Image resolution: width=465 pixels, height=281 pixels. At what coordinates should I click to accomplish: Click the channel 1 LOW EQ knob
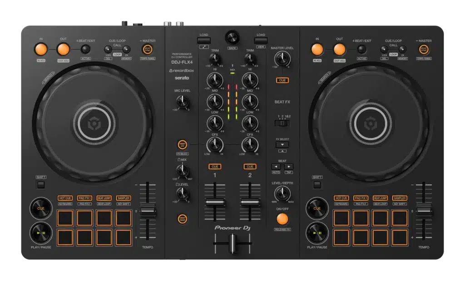tap(215, 123)
